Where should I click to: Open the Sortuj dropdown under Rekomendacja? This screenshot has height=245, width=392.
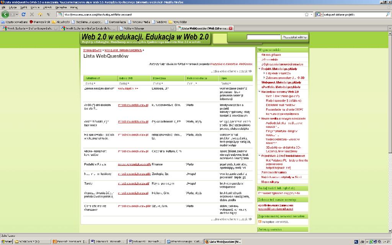point(192,83)
